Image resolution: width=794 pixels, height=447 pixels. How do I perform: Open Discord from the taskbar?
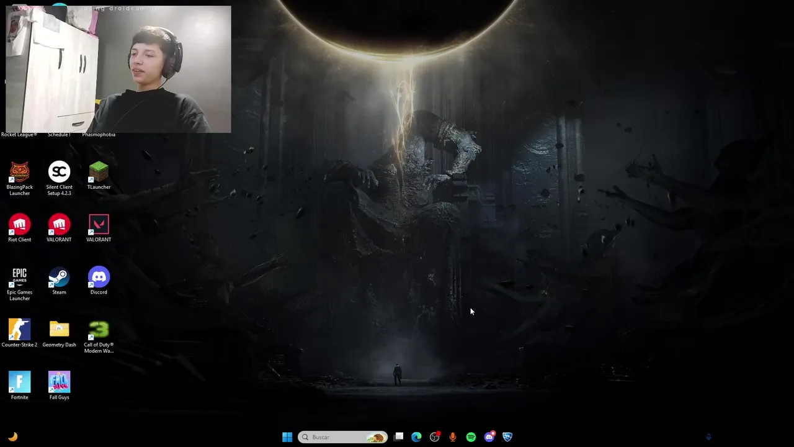(489, 437)
